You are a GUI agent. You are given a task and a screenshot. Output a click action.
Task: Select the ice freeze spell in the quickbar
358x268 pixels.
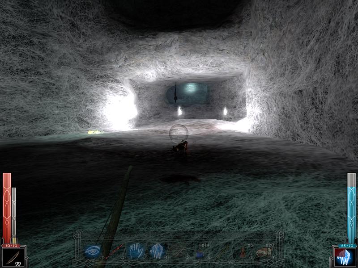point(158,251)
